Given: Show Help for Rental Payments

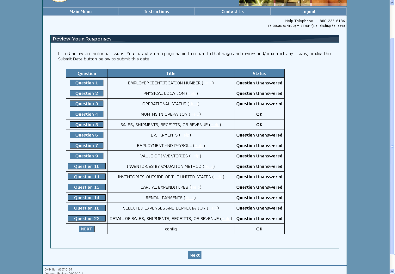Looking at the screenshot, I should pos(190,198).
